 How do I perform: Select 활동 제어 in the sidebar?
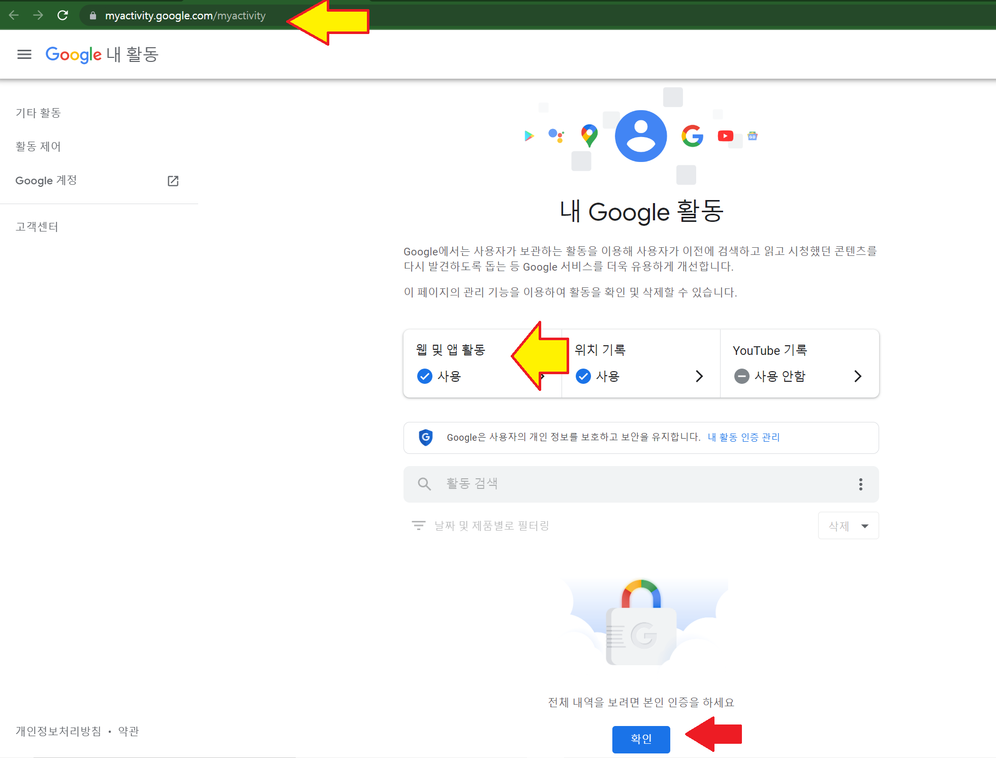(x=39, y=146)
